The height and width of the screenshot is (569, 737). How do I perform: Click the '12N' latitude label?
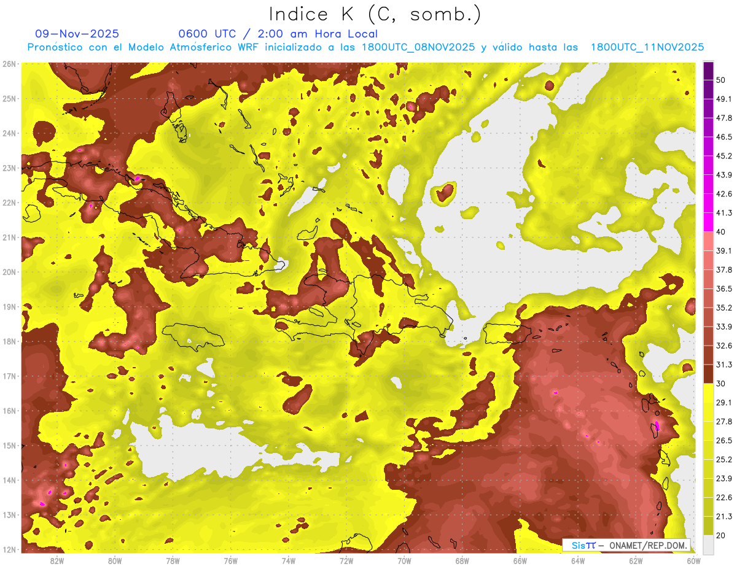pos(9,549)
